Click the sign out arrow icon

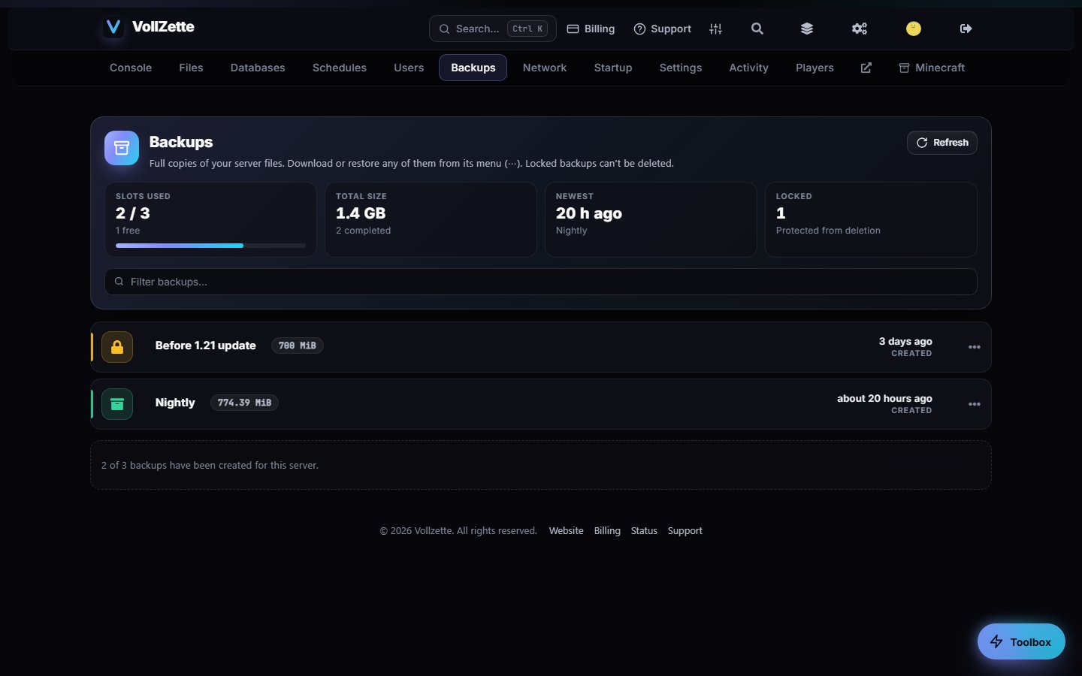click(966, 29)
